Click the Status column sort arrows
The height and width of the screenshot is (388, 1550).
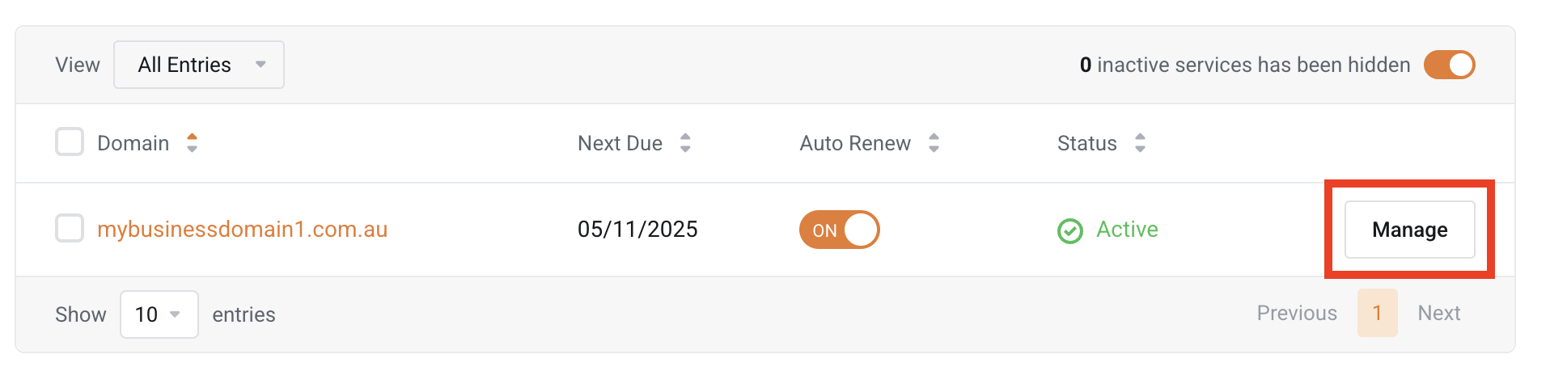click(1140, 143)
